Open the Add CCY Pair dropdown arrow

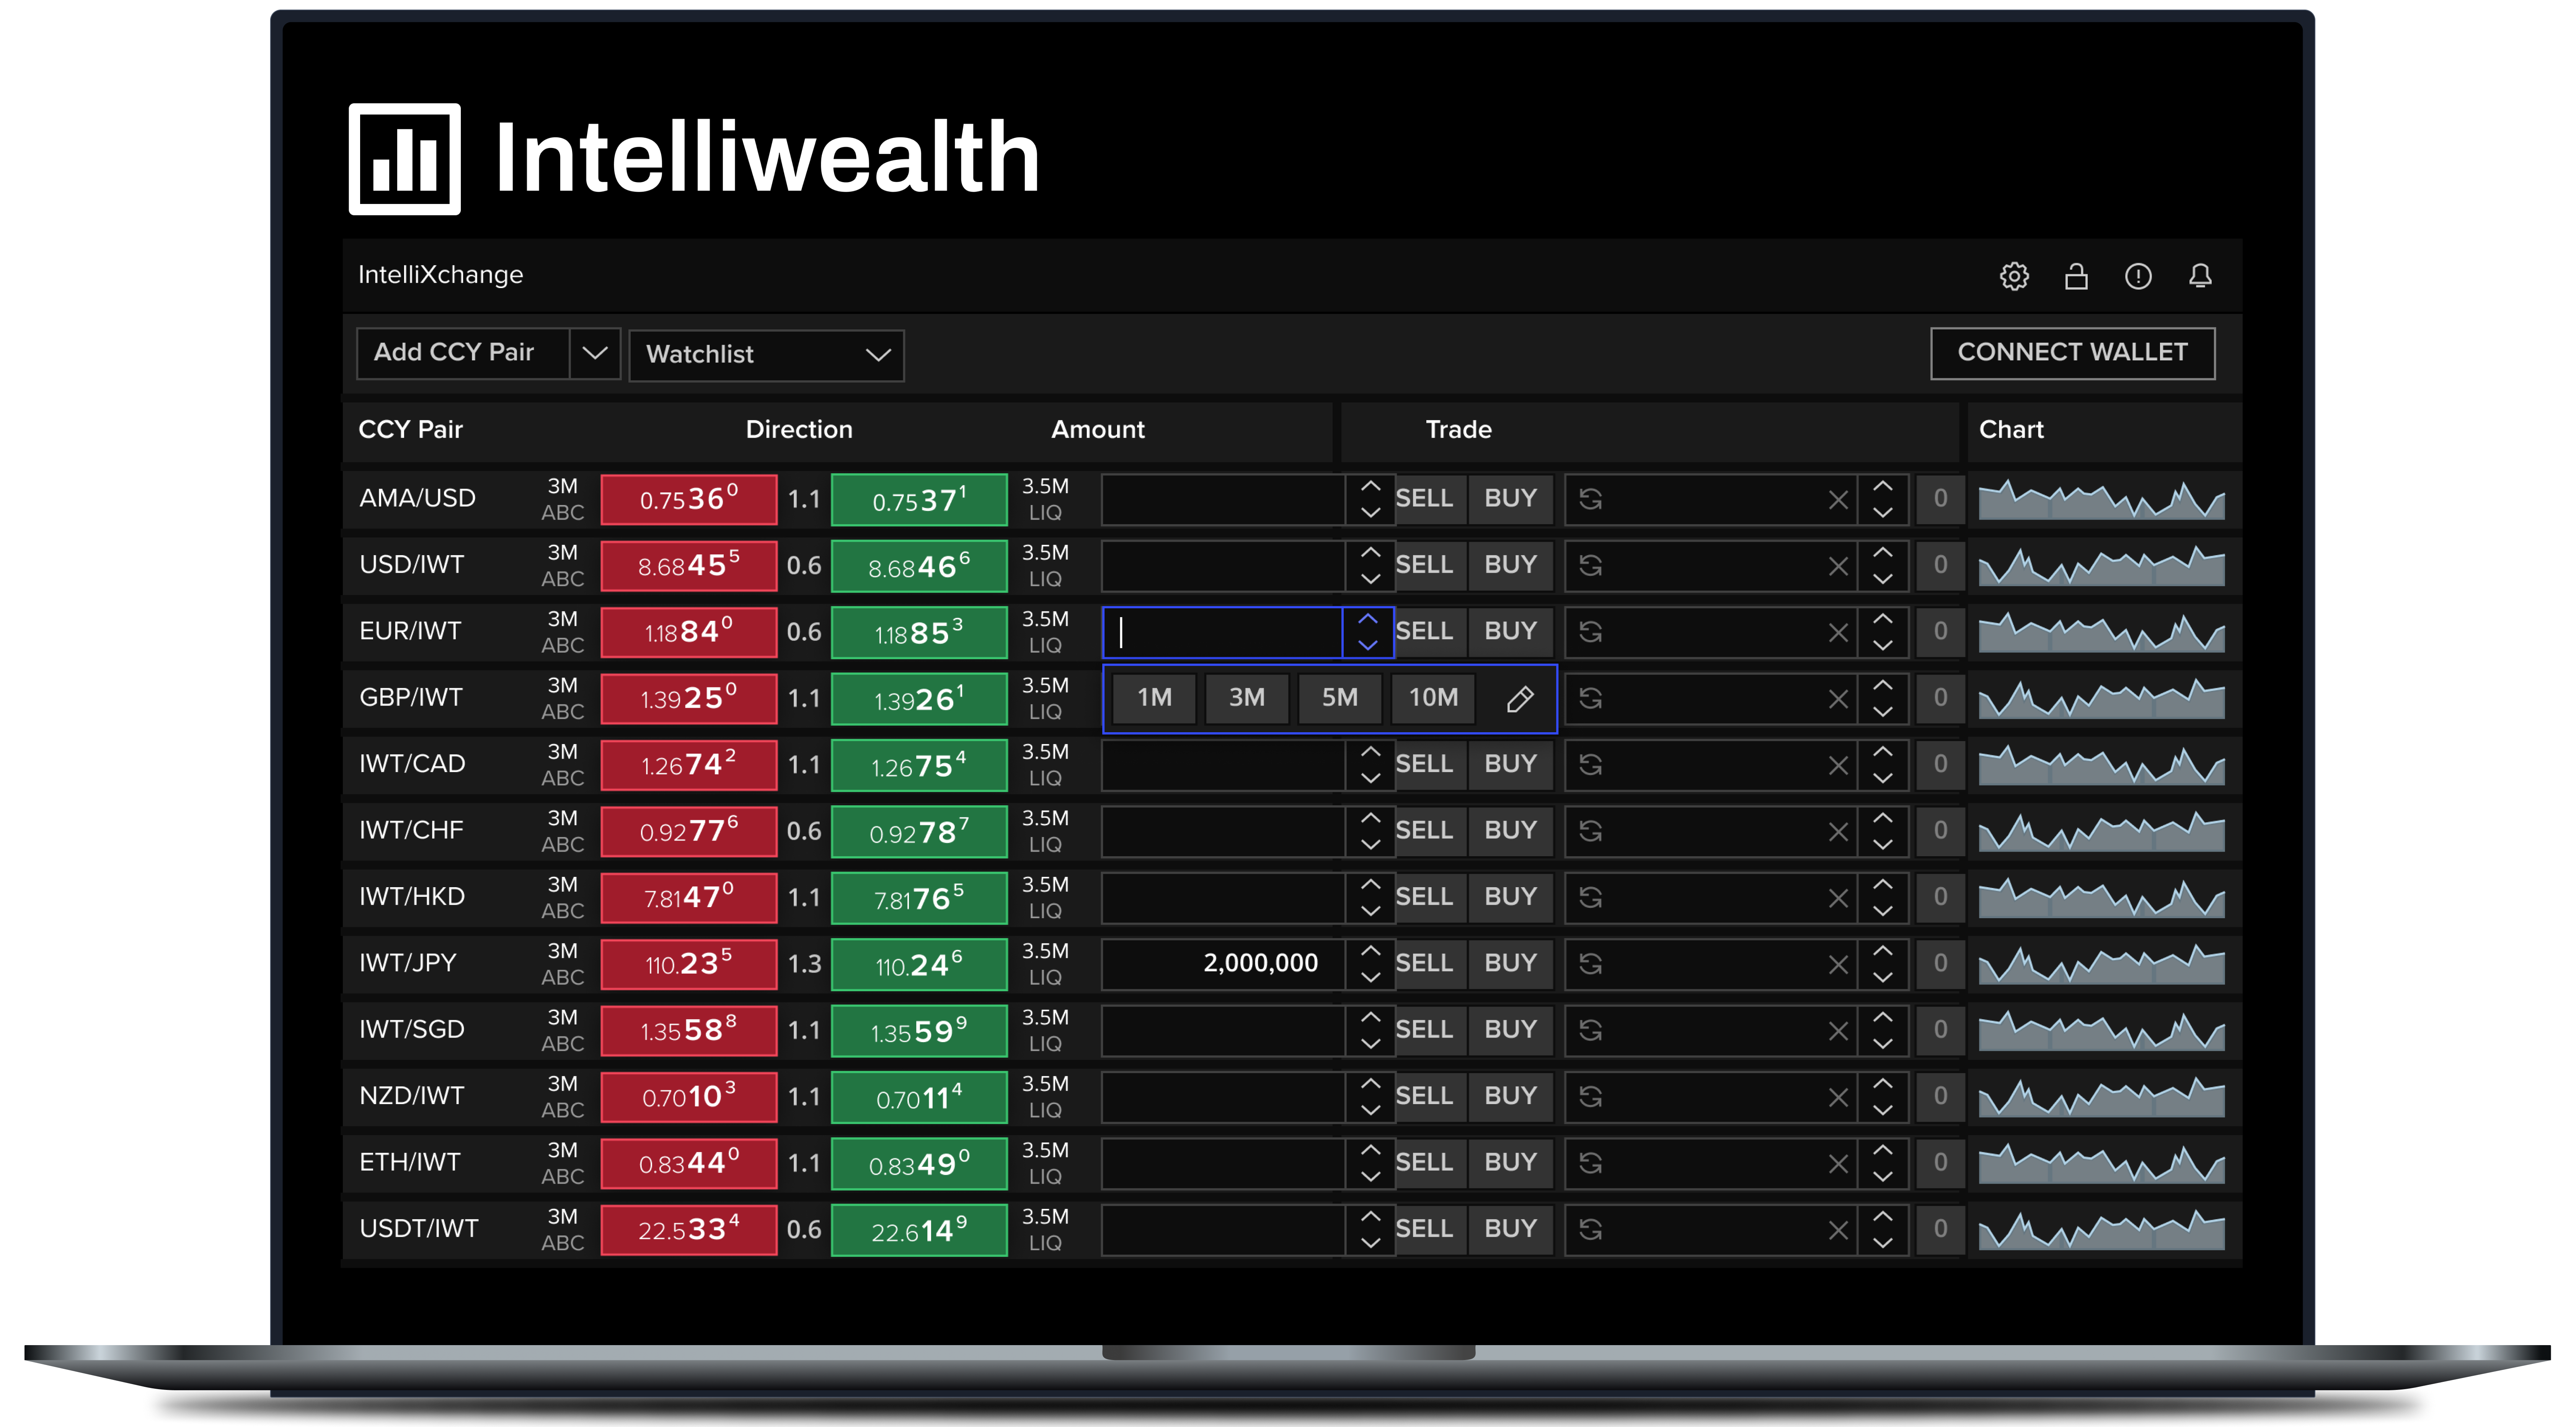tap(595, 354)
